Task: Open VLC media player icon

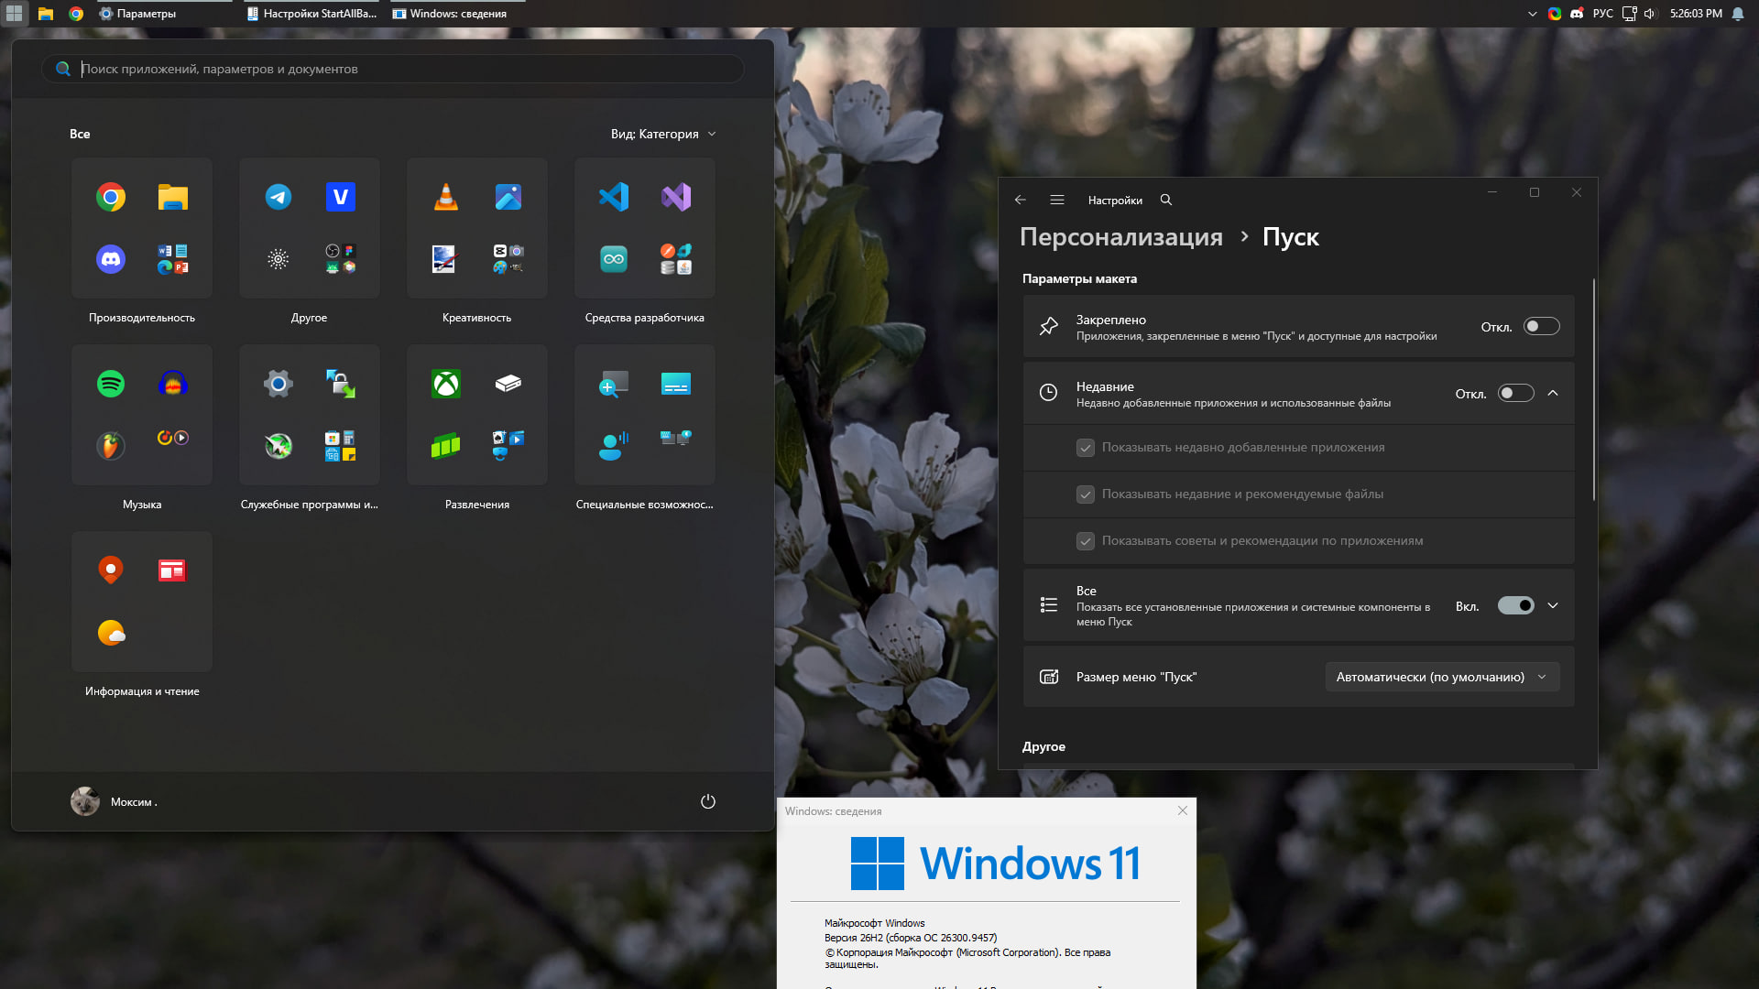Action: tap(446, 197)
